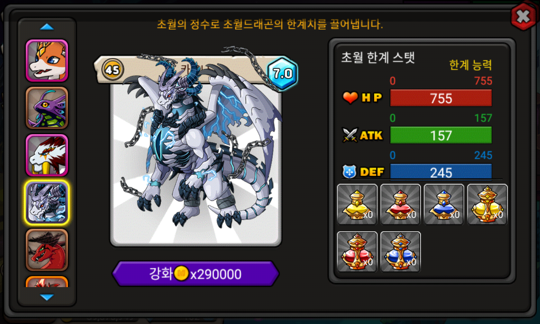The width and height of the screenshot is (540, 324).
Task: Click the 강화 enhance button
Action: point(196,274)
